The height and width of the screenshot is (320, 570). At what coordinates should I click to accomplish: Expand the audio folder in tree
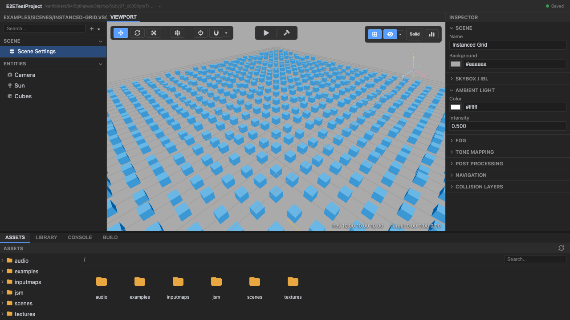pyautogui.click(x=3, y=260)
